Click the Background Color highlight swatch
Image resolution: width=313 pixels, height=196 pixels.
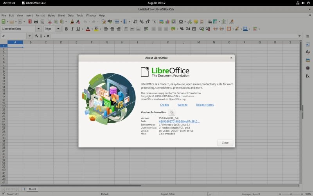[96, 29]
